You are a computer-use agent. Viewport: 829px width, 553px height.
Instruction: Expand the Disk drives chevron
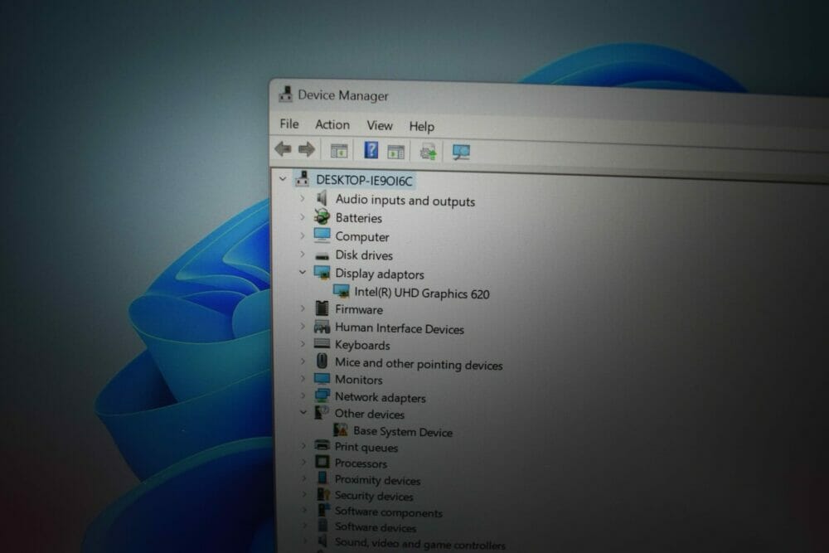pyautogui.click(x=303, y=254)
